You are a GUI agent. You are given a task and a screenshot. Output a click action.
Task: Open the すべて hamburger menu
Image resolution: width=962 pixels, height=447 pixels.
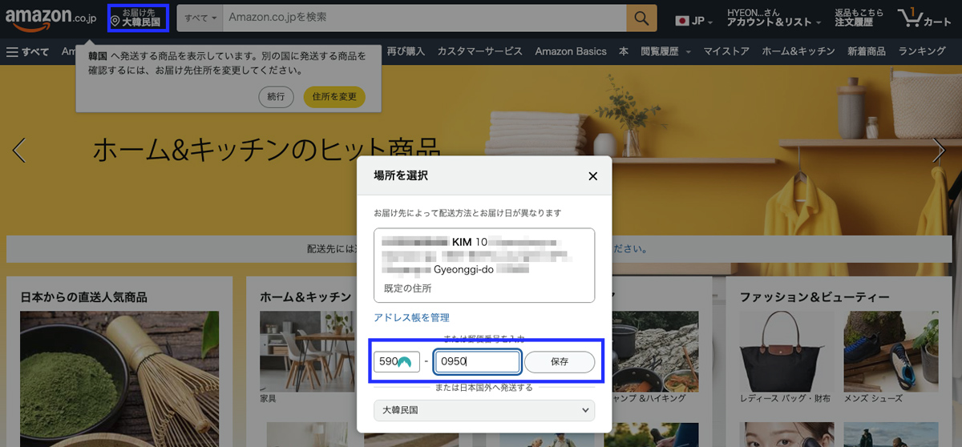[x=27, y=51]
